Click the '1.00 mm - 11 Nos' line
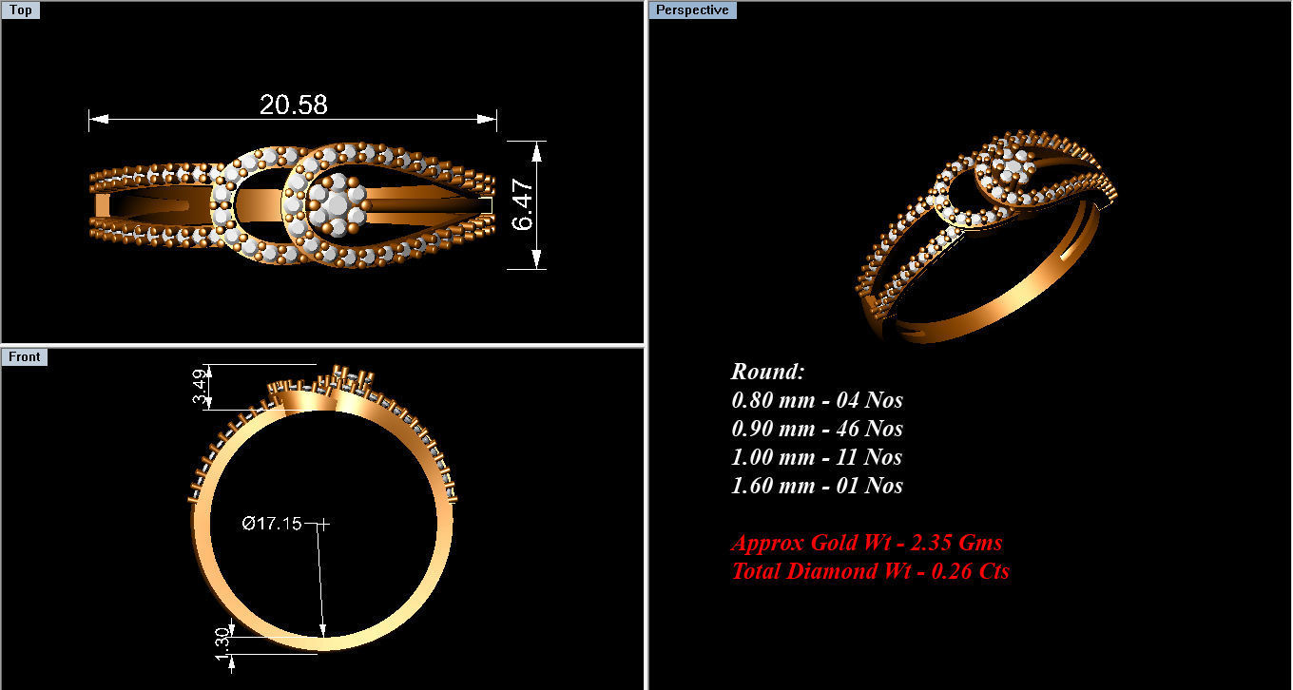The height and width of the screenshot is (690, 1293). [x=817, y=457]
